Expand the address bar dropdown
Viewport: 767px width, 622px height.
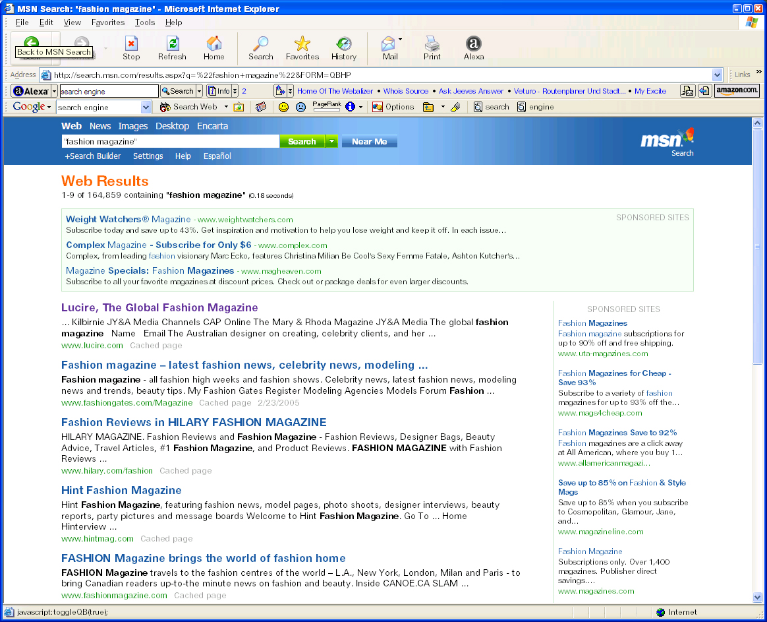click(717, 75)
